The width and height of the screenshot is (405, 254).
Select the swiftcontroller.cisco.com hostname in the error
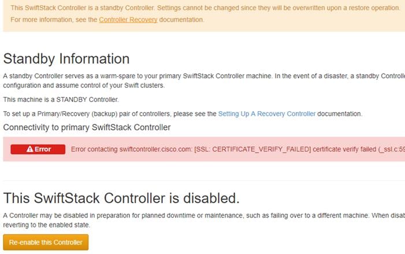pyautogui.click(x=156, y=149)
